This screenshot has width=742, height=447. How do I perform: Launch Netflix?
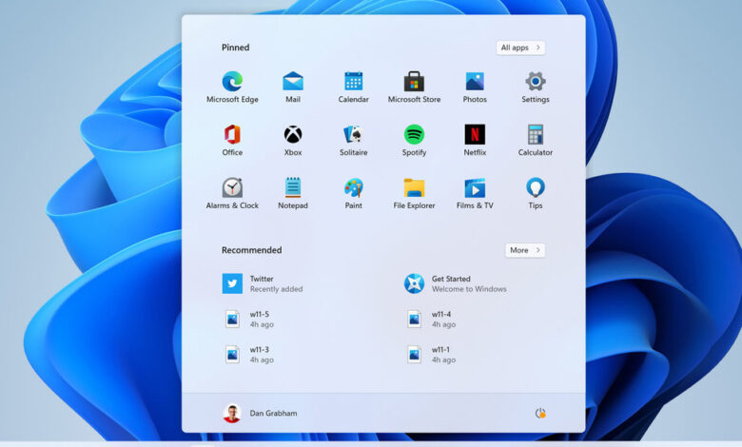coord(475,135)
